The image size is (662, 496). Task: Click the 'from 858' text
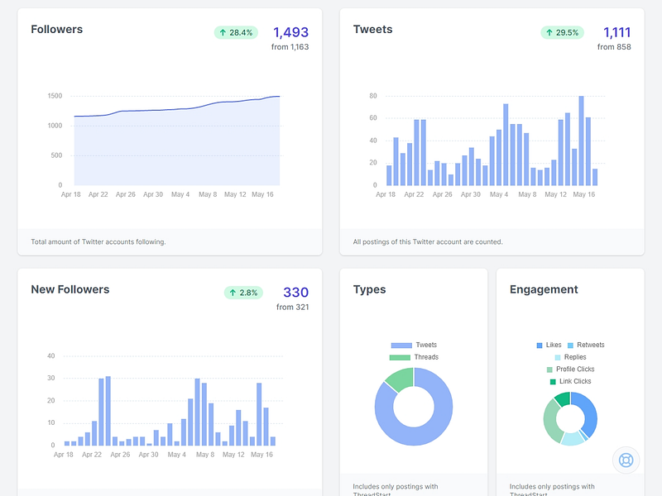coord(614,47)
